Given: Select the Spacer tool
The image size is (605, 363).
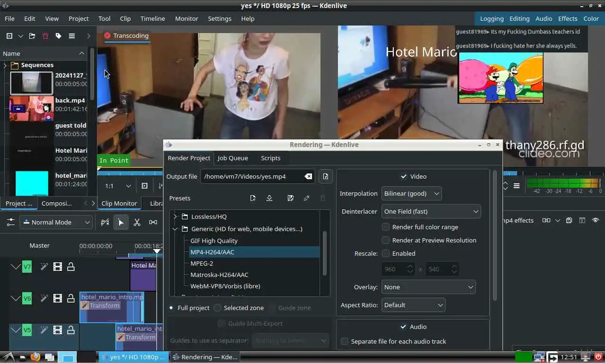Looking at the screenshot, I should click(153, 222).
